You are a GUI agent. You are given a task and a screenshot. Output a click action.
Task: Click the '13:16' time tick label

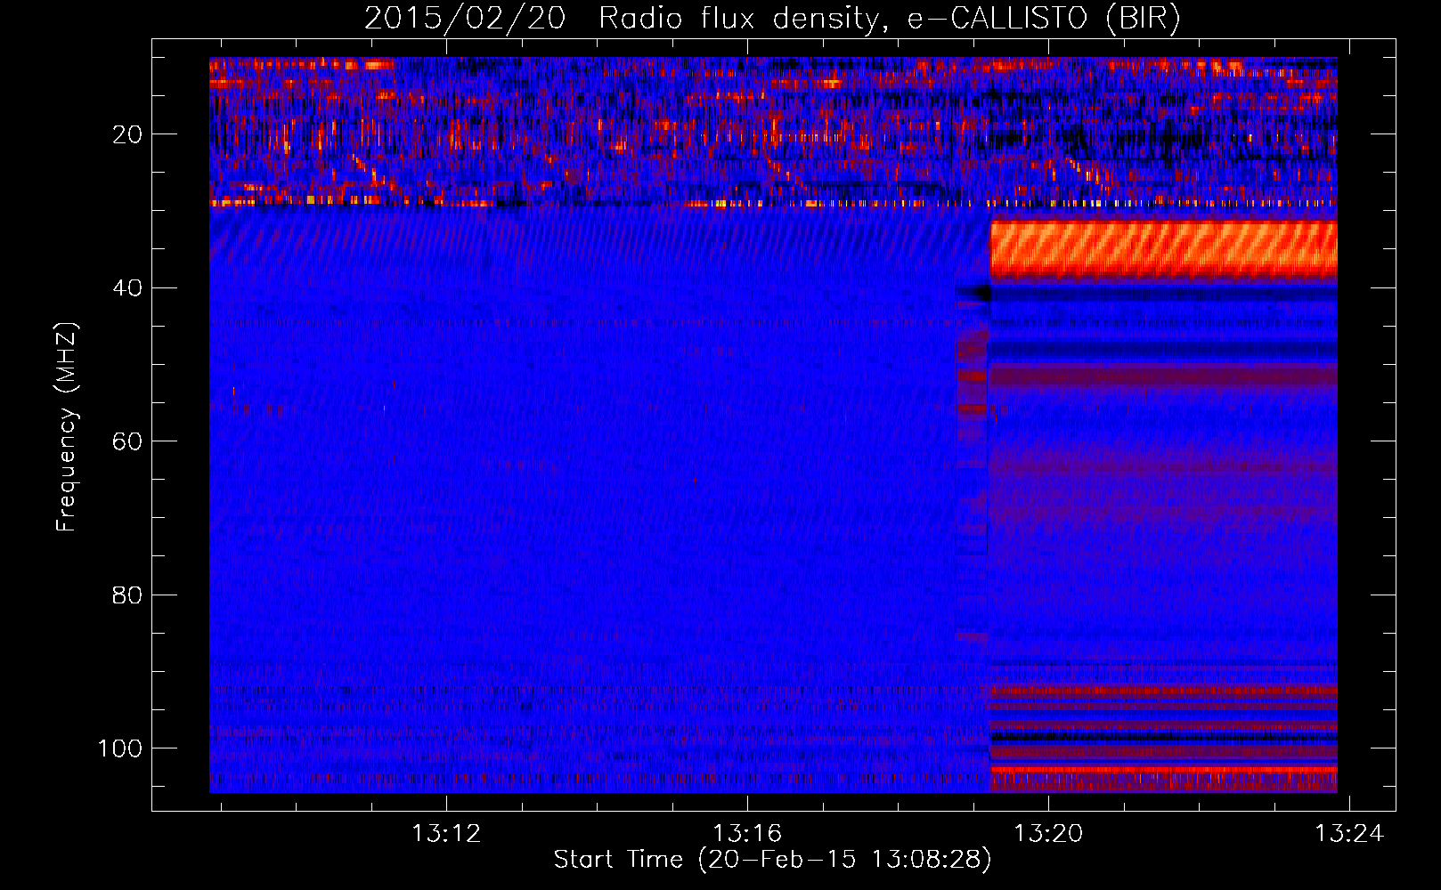point(747,833)
